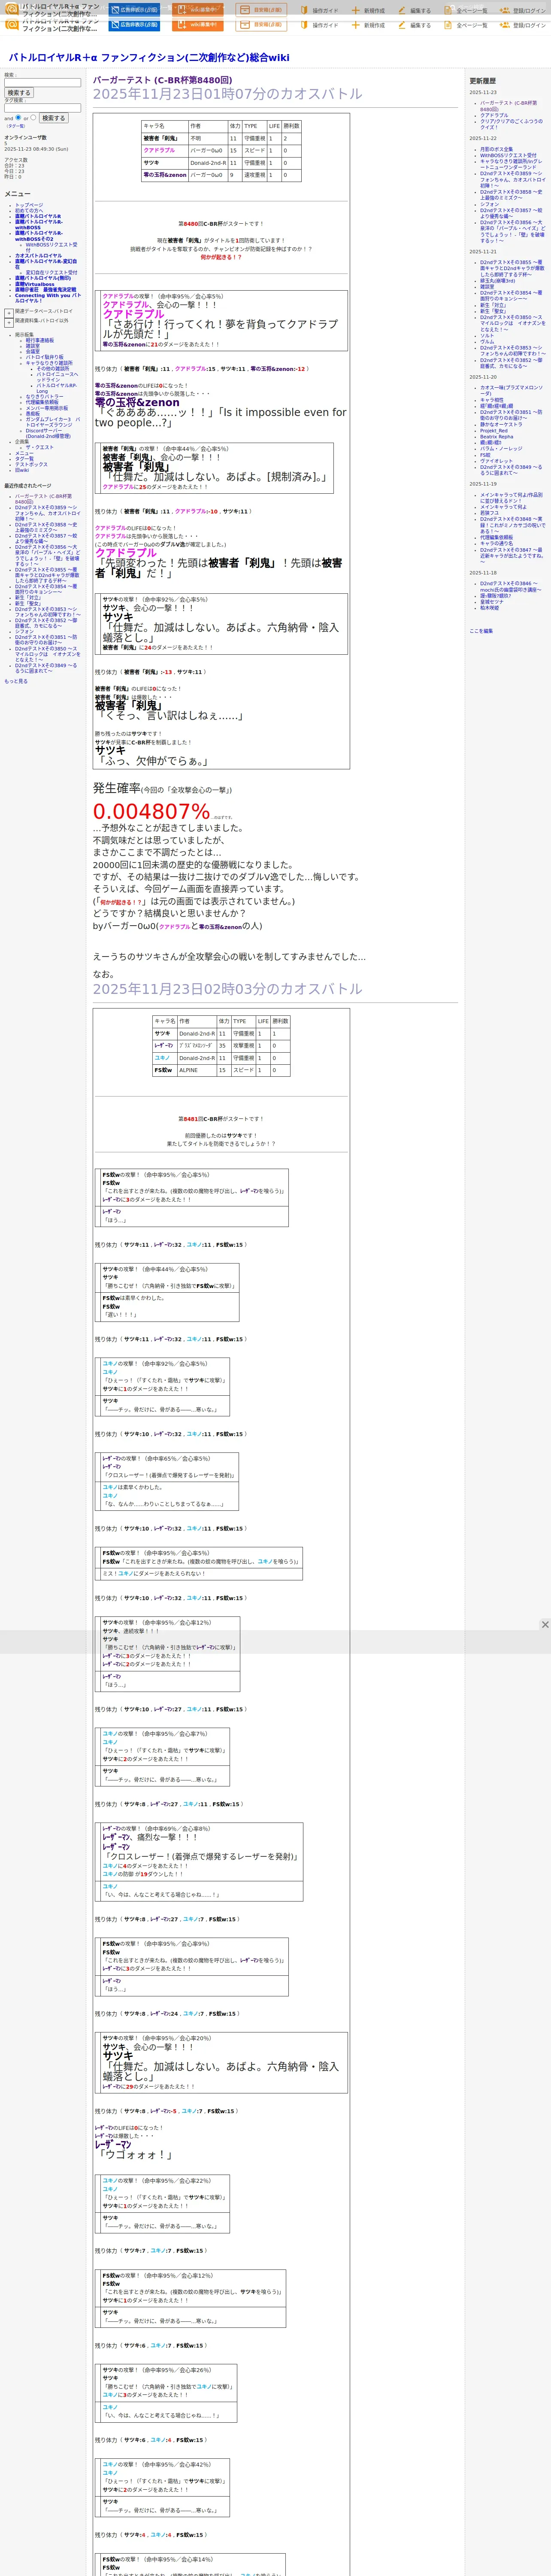The image size is (551, 2576).
Task: Open 愚痴板 in the left menu
Action: (33, 414)
